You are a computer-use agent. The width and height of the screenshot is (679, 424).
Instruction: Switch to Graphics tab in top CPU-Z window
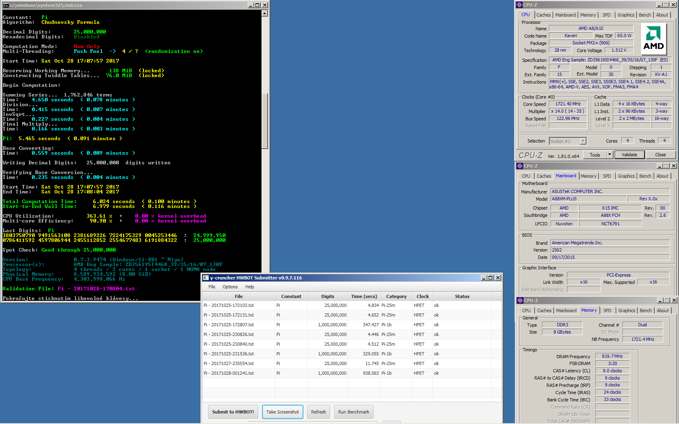(626, 15)
